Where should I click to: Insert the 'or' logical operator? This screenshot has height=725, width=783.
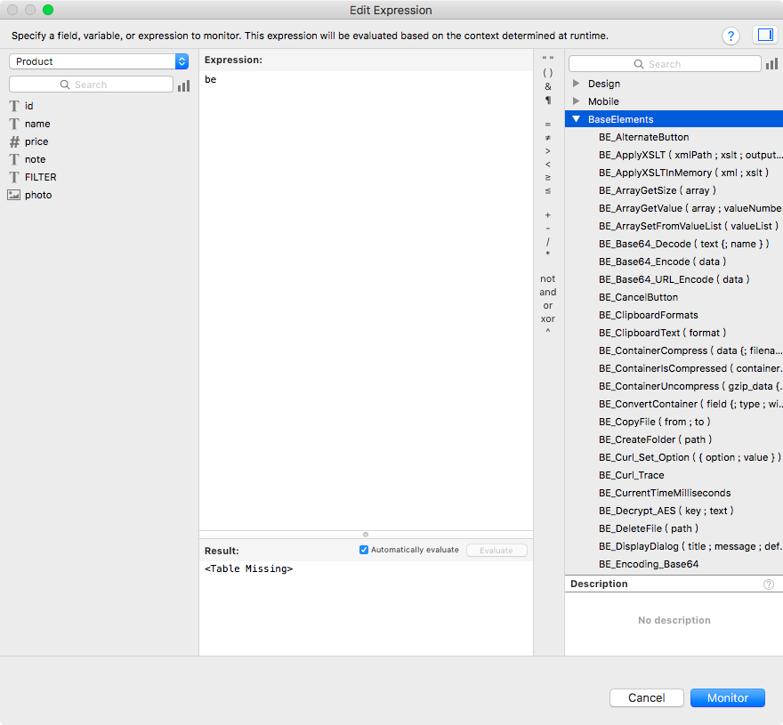click(x=548, y=306)
